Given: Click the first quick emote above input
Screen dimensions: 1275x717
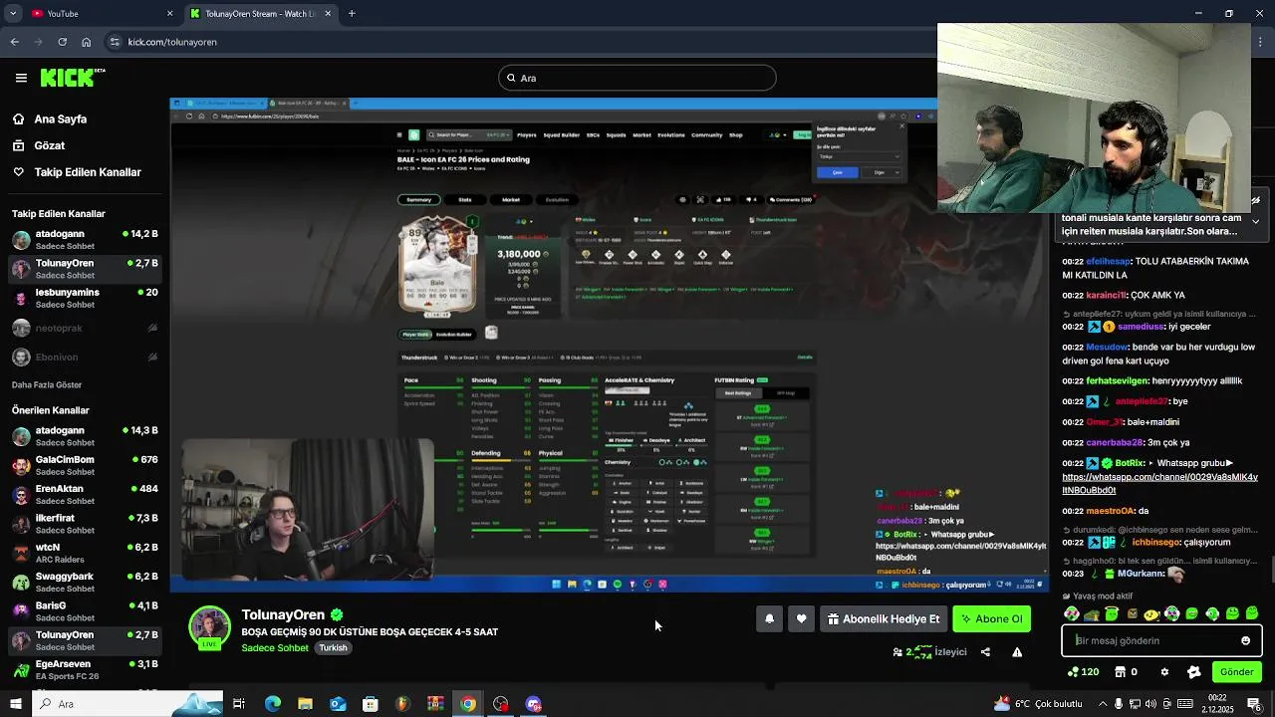Looking at the screenshot, I should click(x=1071, y=613).
